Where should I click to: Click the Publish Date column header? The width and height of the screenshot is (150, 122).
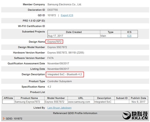(x=138, y=98)
